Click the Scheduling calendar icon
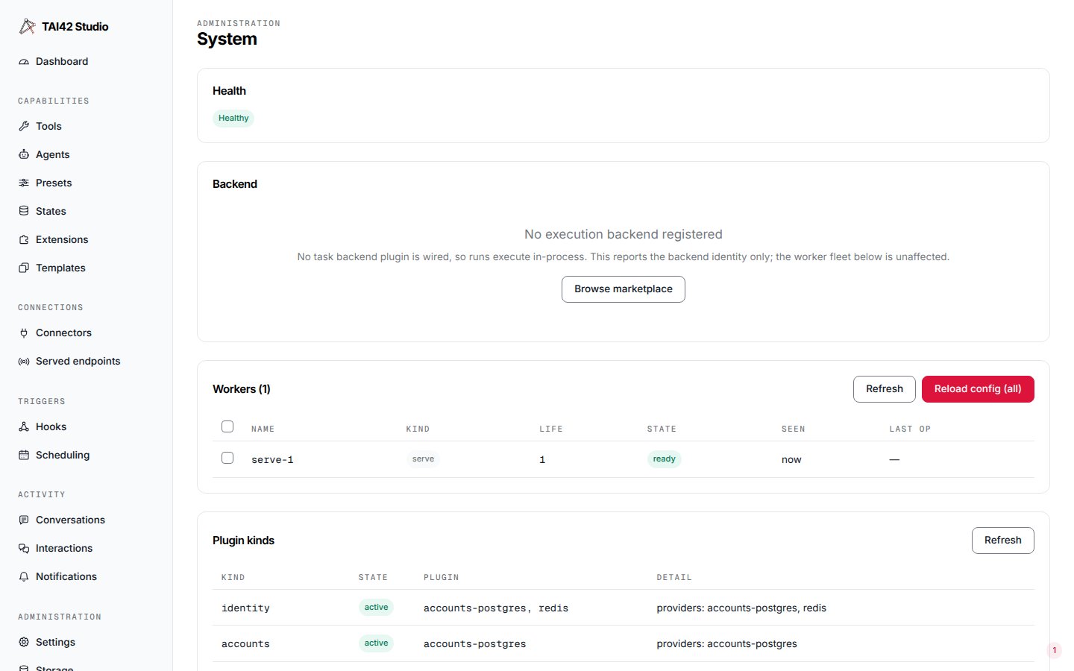Image resolution: width=1074 pixels, height=671 pixels. tap(24, 456)
